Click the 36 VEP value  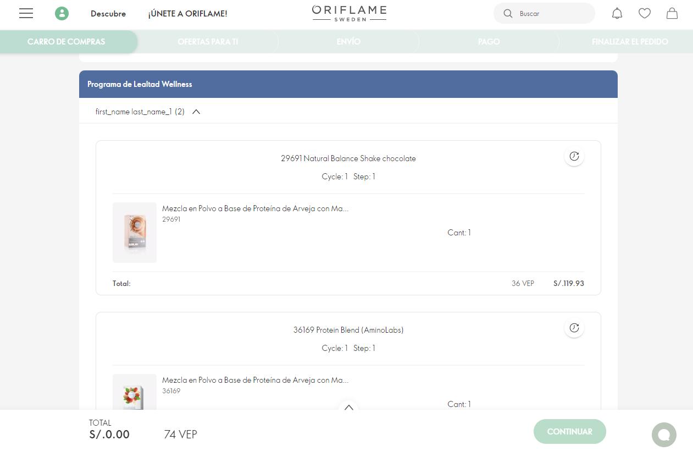[x=523, y=283]
